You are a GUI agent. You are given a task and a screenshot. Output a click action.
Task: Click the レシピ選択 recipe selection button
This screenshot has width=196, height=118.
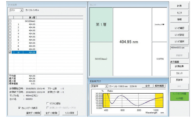[x=179, y=41]
